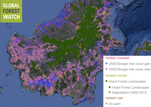Click the salmon Oil palm legend dot

(106, 104)
